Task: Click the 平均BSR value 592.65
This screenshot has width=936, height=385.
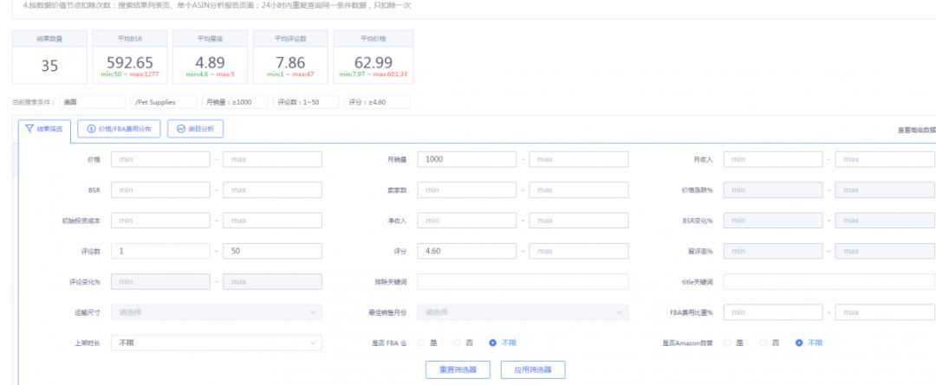Action: pos(130,62)
